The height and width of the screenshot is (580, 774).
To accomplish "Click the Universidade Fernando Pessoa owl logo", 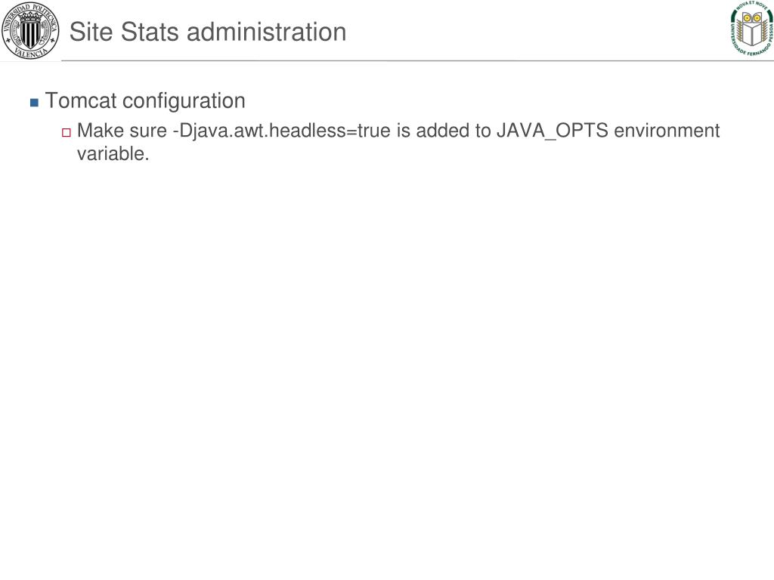I will click(752, 29).
